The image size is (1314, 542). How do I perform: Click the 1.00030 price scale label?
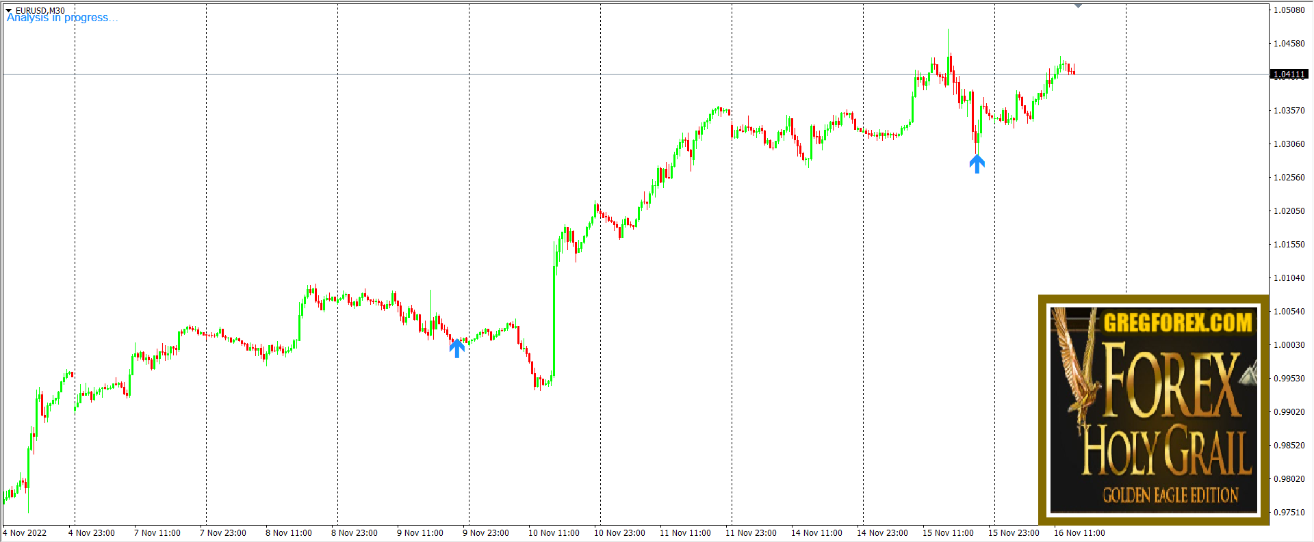(1289, 344)
